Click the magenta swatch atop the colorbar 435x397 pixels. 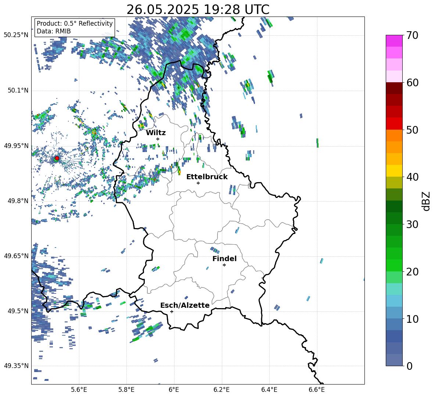click(x=394, y=41)
